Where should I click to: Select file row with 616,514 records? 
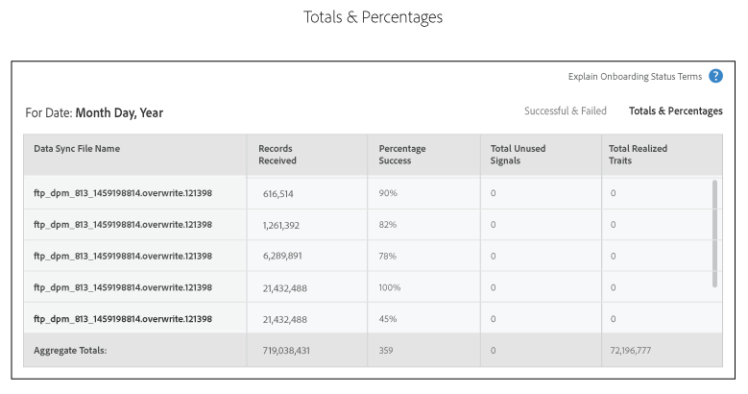click(123, 193)
